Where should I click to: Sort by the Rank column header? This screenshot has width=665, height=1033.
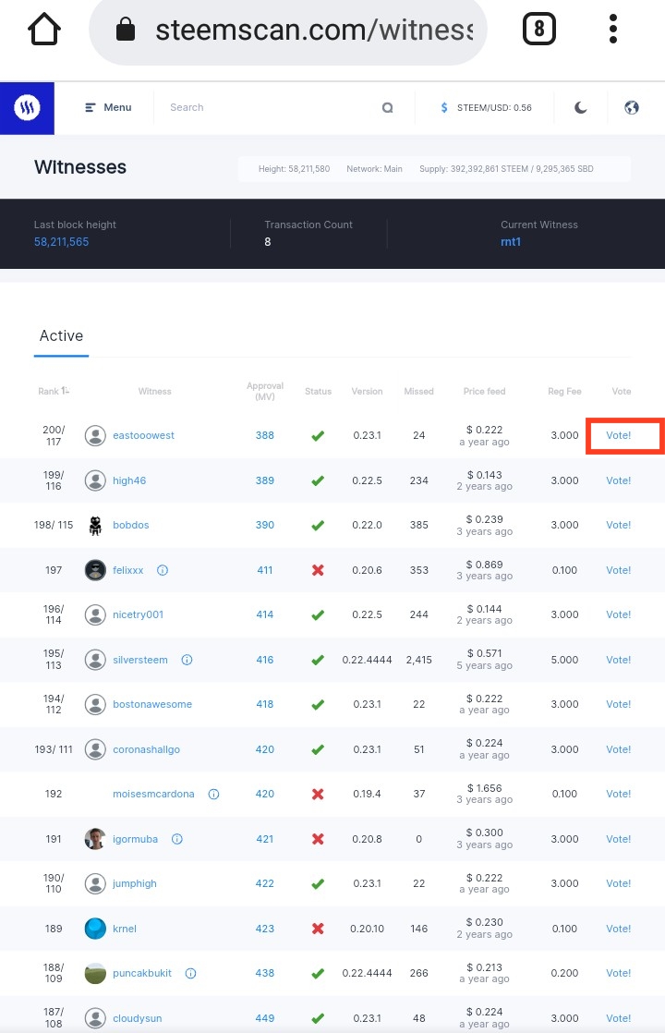54,392
